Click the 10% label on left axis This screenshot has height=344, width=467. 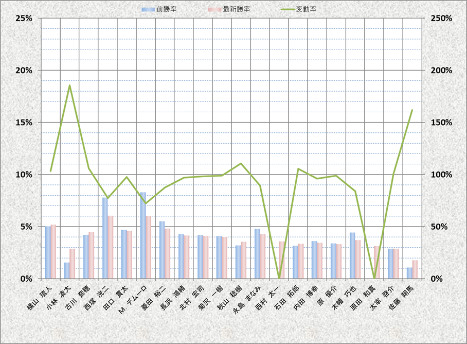pos(24,175)
